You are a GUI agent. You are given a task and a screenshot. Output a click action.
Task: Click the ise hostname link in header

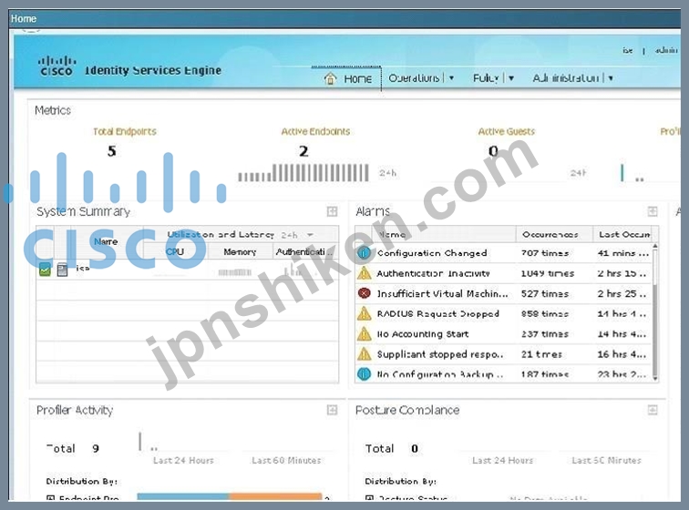(x=628, y=50)
